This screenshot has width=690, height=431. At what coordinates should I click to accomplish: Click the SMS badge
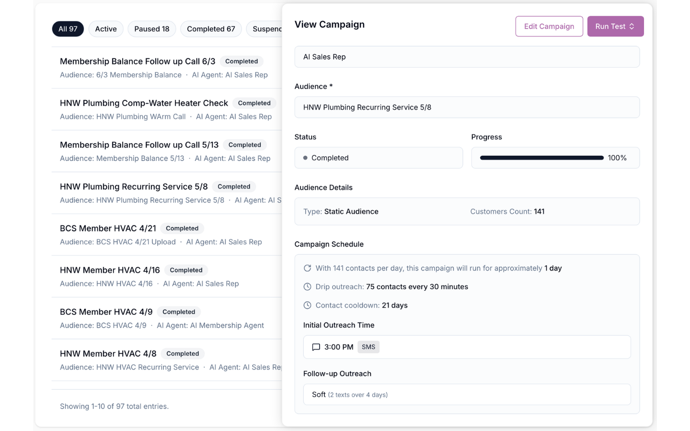[368, 347]
